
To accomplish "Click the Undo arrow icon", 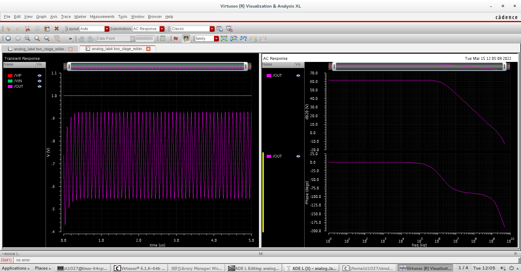I will click(x=8, y=29).
